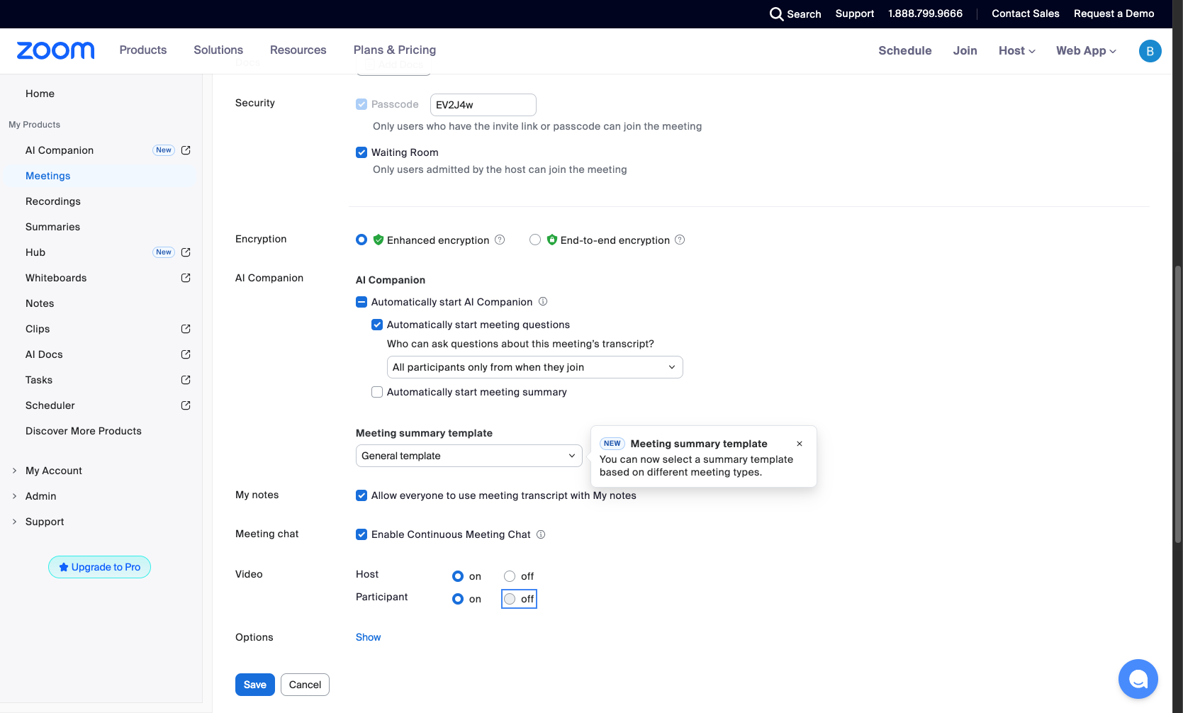1183x713 pixels.
Task: Click info icon beside Automatically start AI Companion
Action: pos(543,301)
